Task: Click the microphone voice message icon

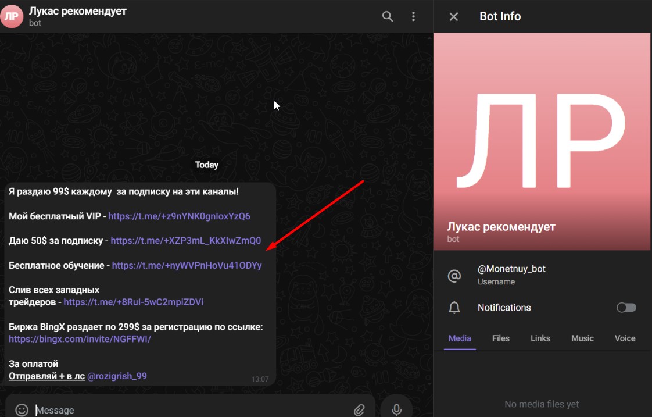Action: [397, 409]
